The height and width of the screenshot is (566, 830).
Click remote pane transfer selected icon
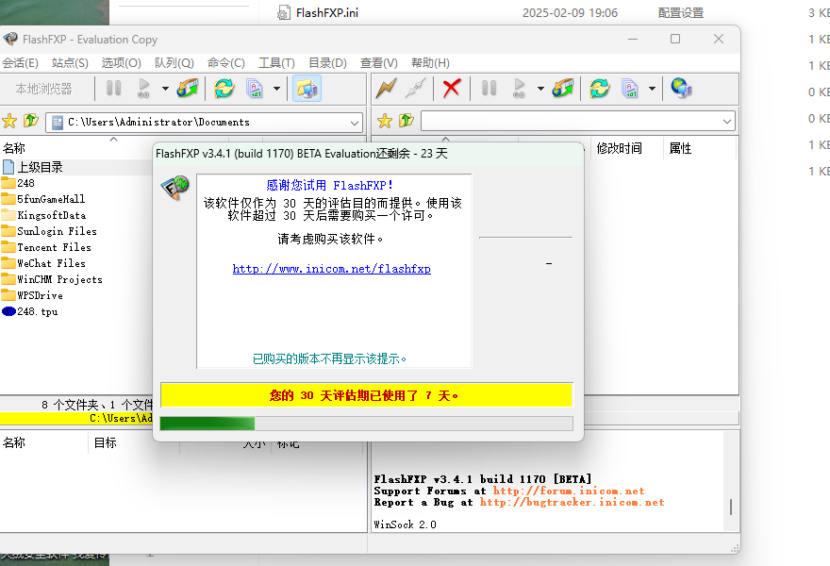[563, 88]
